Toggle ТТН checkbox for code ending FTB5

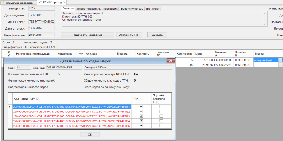pos(141,126)
